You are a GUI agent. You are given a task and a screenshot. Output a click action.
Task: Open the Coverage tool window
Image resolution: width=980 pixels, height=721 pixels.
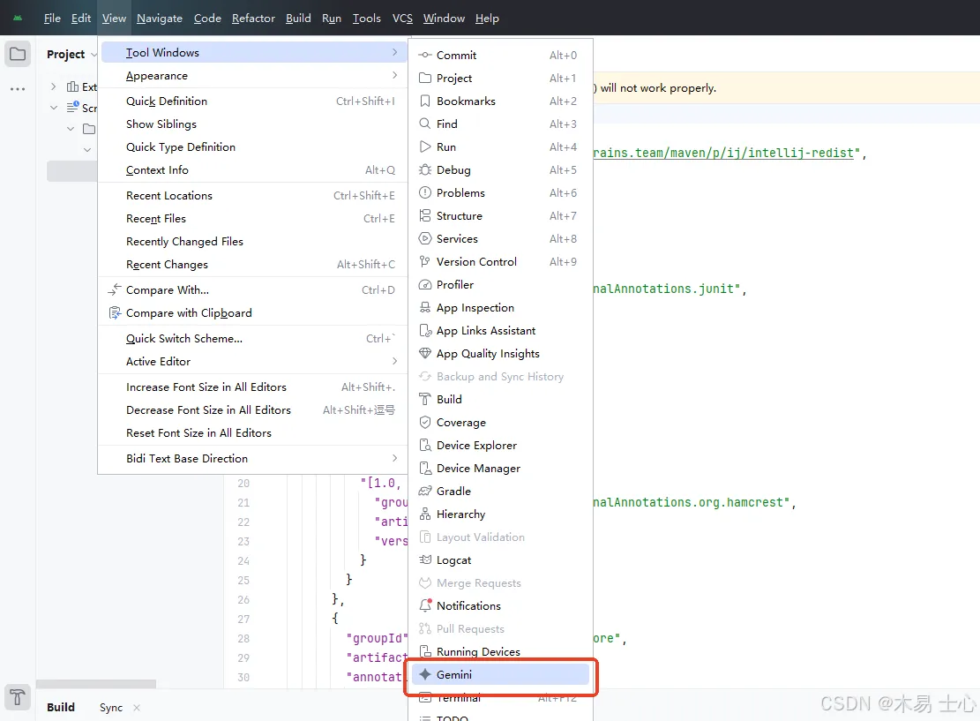point(500,422)
